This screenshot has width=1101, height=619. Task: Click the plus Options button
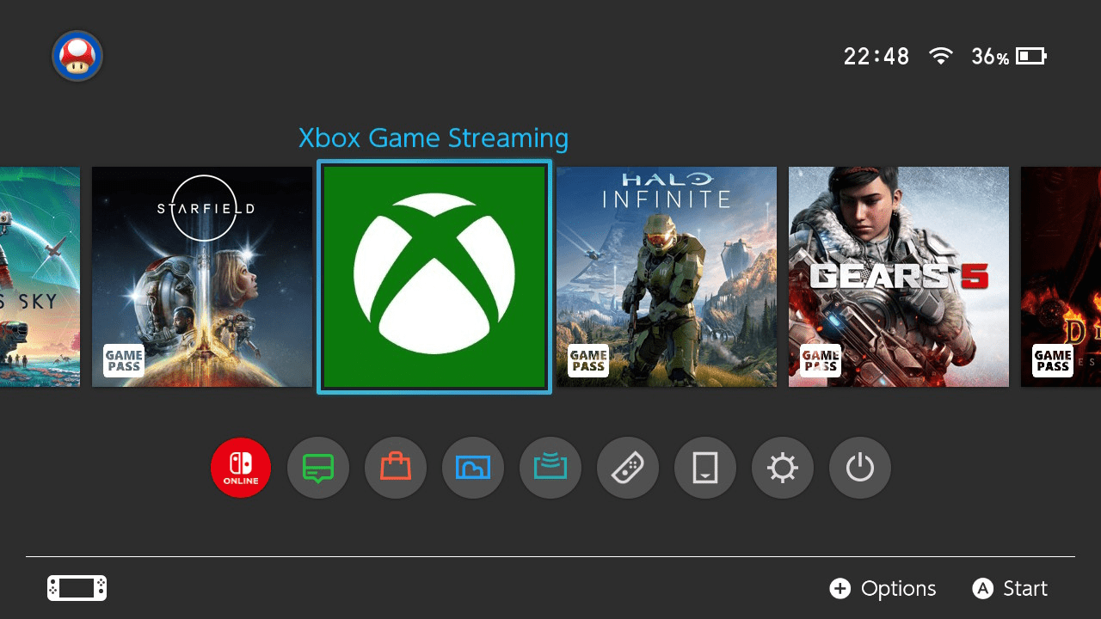883,588
